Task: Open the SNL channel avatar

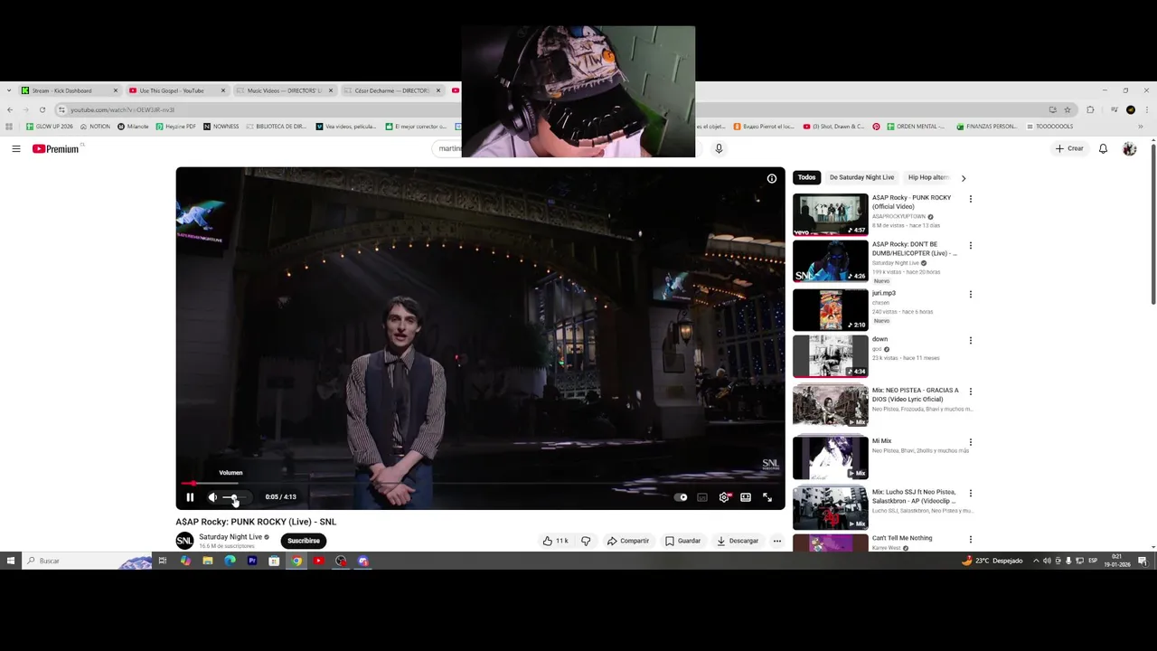Action: tap(184, 541)
